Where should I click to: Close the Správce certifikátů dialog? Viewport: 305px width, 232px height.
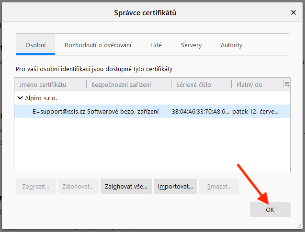pyautogui.click(x=293, y=12)
